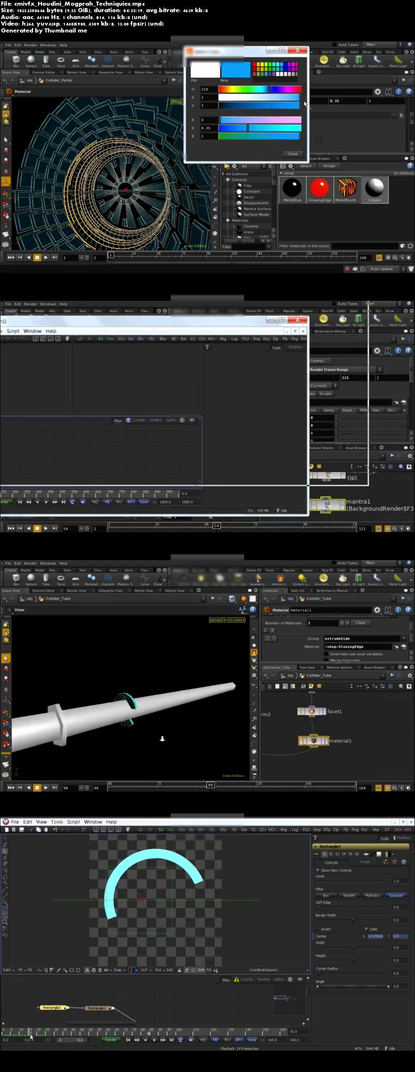Choose the LSystem shelf tool in the top frame
415x1072 pixels.
click(x=107, y=61)
